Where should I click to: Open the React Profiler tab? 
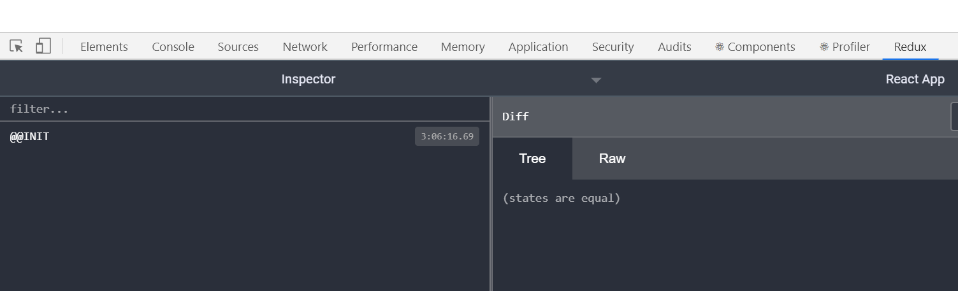845,47
